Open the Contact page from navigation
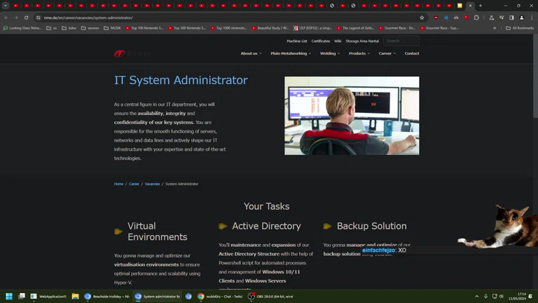538x303 pixels. click(x=412, y=53)
